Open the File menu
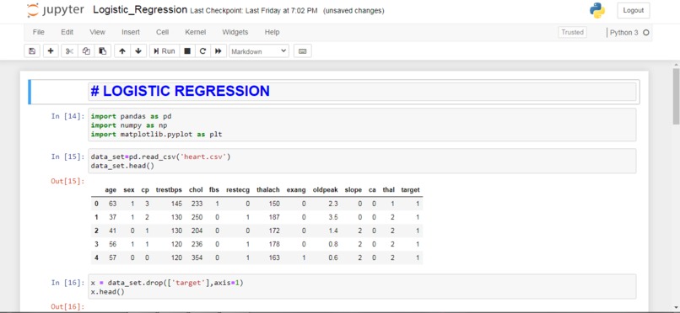 39,32
